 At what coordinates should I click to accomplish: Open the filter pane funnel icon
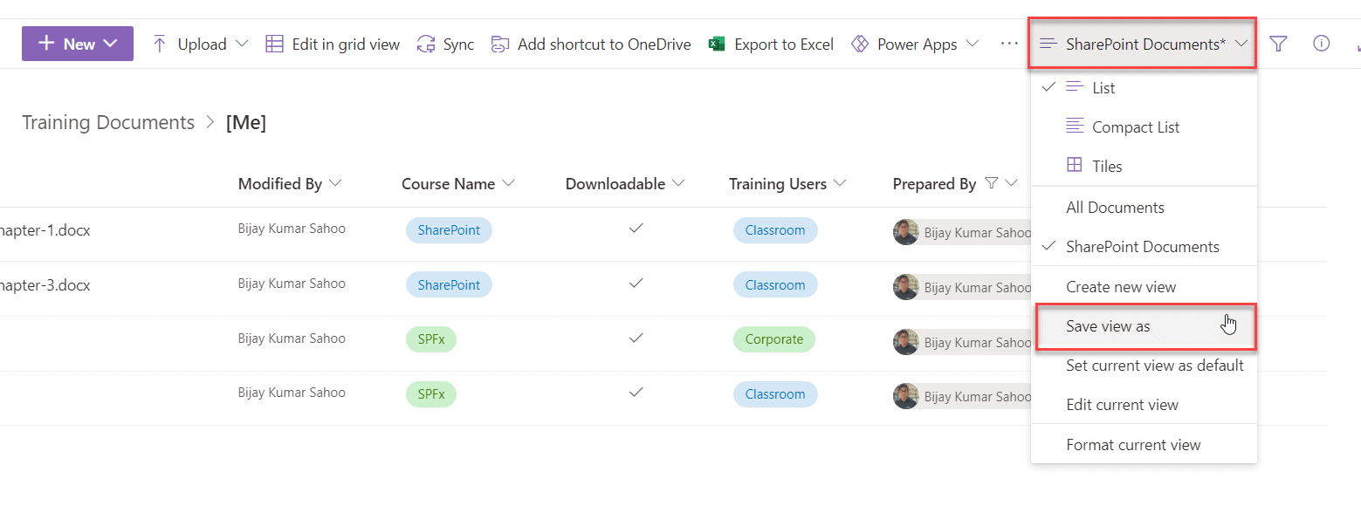(x=1278, y=43)
